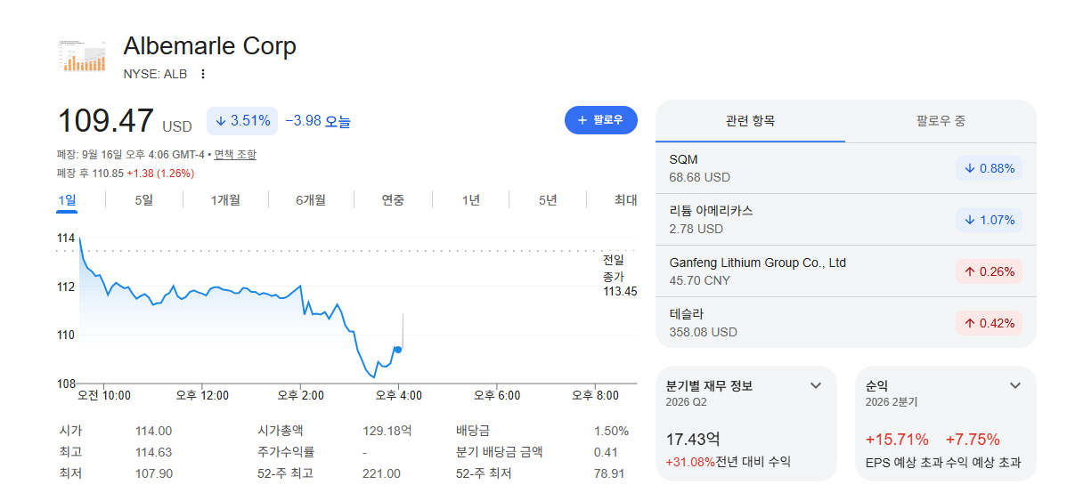This screenshot has height=493, width=1067.
Task: Click the 팔로우 follow button
Action: 601,120
